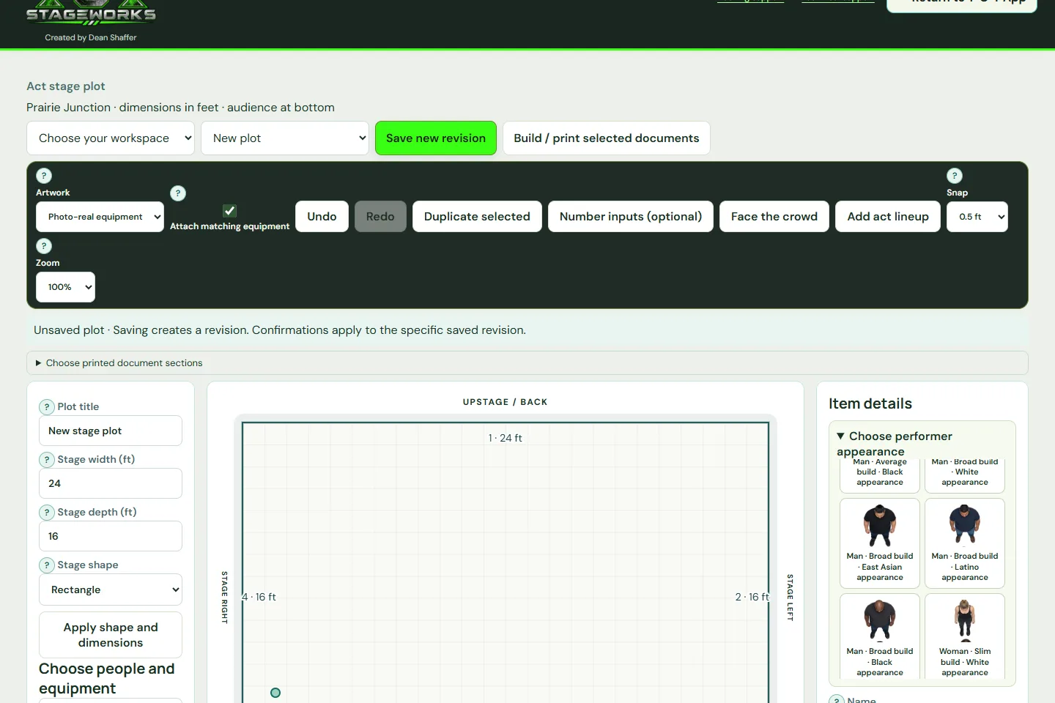This screenshot has width=1055, height=703.
Task: Select Woman Slim build White performer
Action: 965,637
